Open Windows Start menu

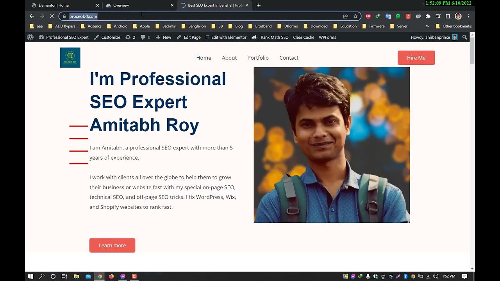[x=30, y=276]
